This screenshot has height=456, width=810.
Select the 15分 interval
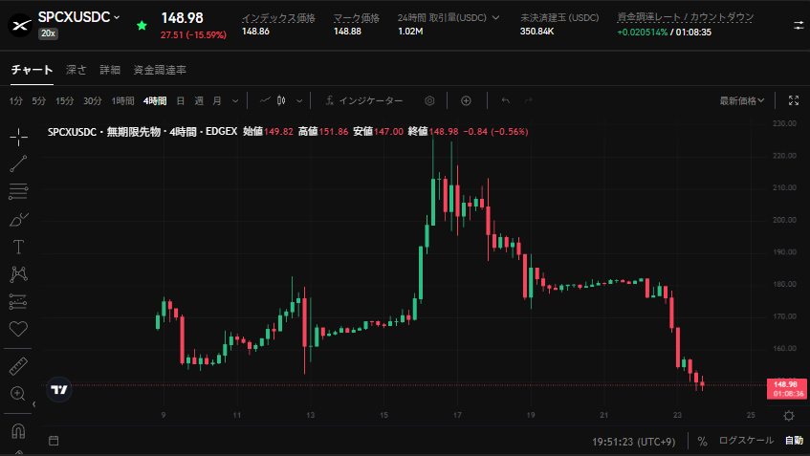coord(65,100)
